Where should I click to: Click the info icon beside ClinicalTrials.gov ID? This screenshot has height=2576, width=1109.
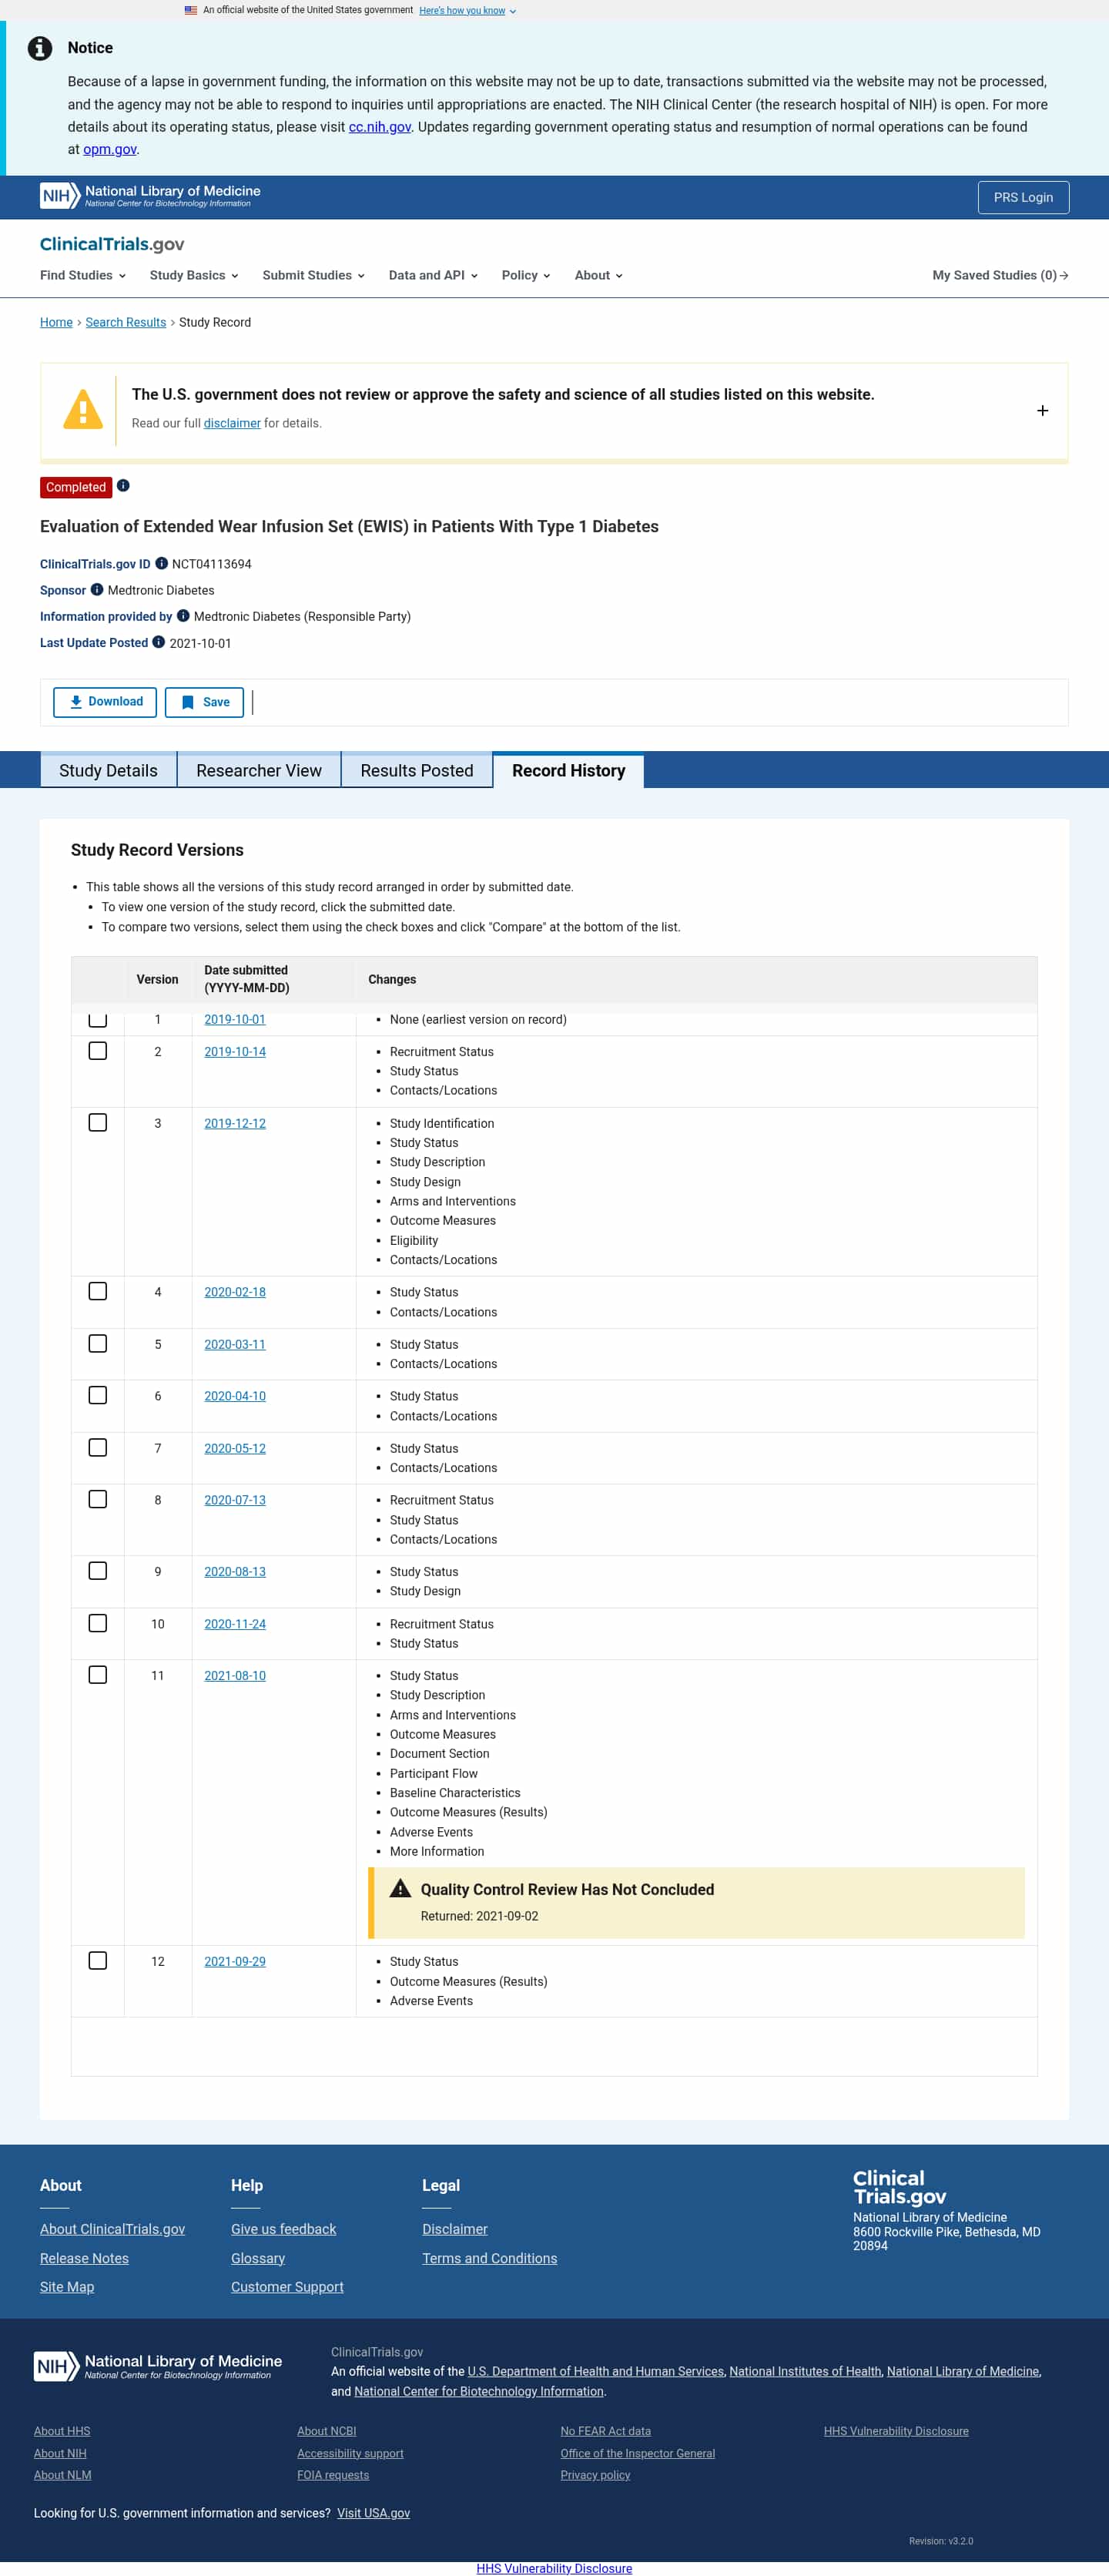(x=161, y=564)
